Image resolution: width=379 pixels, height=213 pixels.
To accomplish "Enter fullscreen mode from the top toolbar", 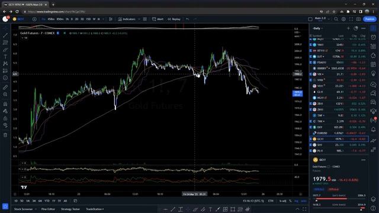I will coord(351,19).
